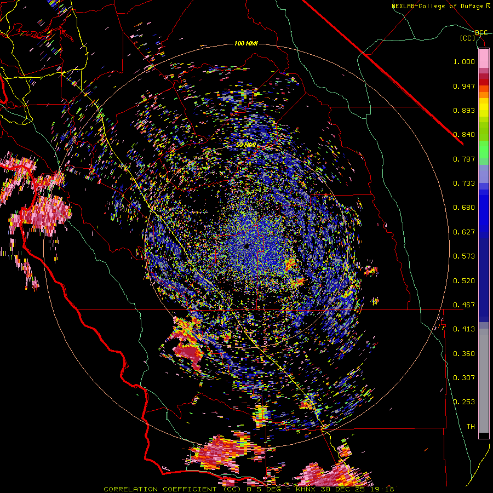Select the 0.360 value on the color scale
The width and height of the screenshot is (493, 493).
[464, 354]
